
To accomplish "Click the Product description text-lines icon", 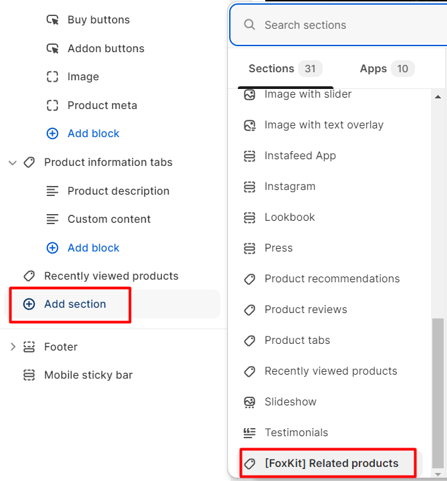I will coord(52,191).
